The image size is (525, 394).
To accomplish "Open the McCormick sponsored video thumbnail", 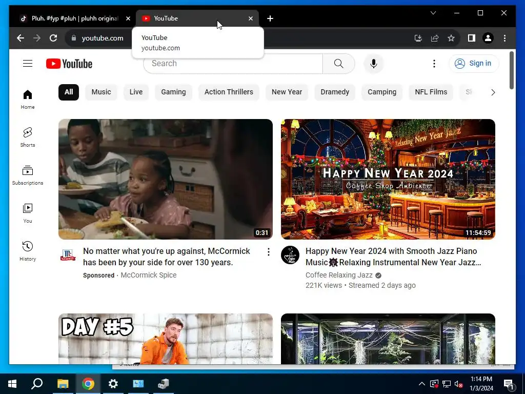I will click(166, 179).
